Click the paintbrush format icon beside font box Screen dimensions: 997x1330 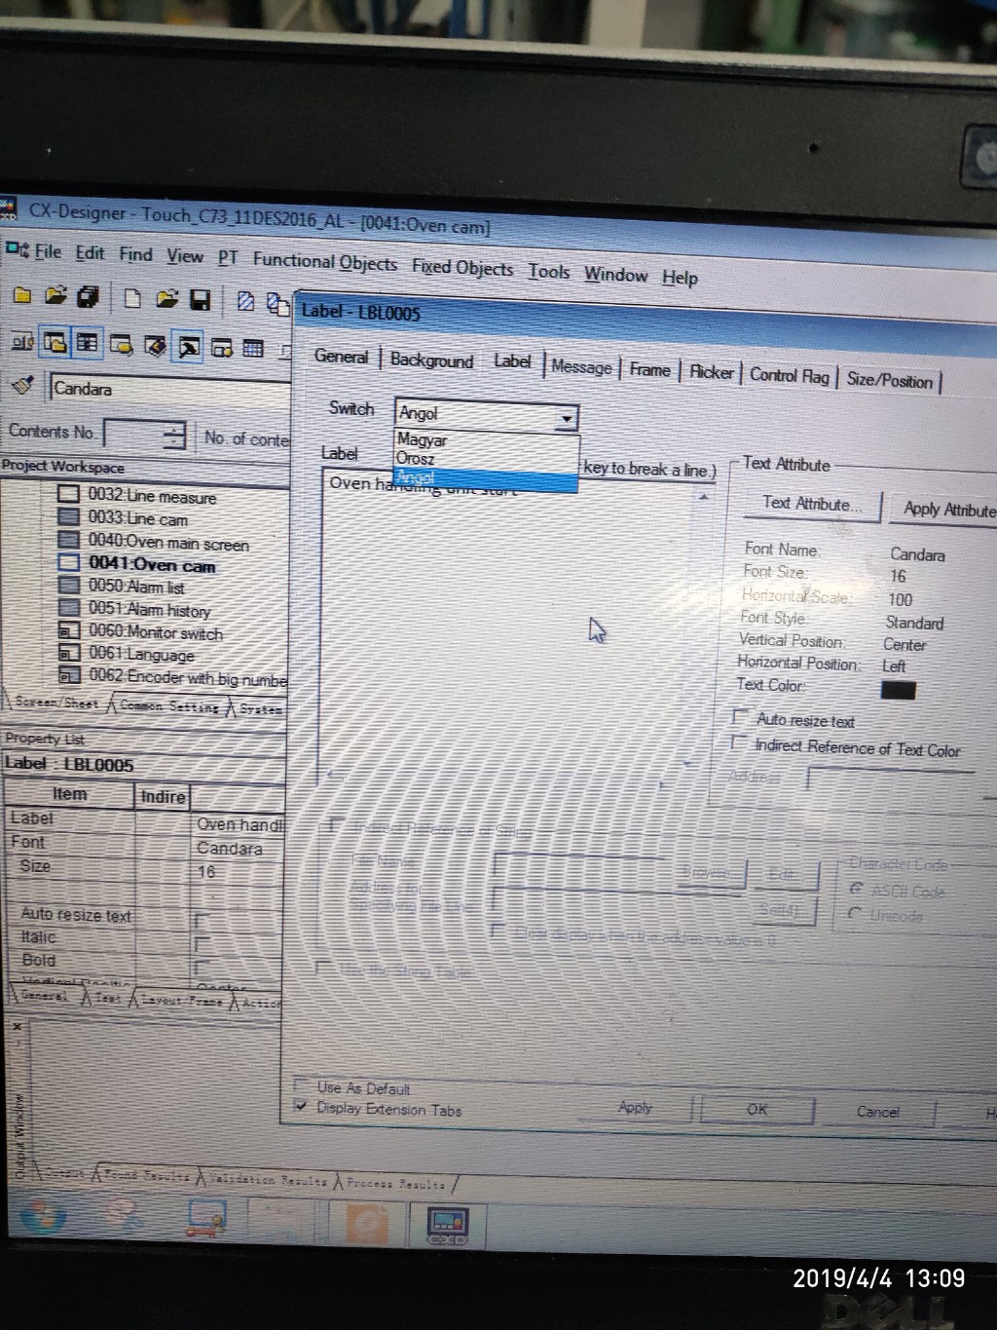click(x=22, y=385)
